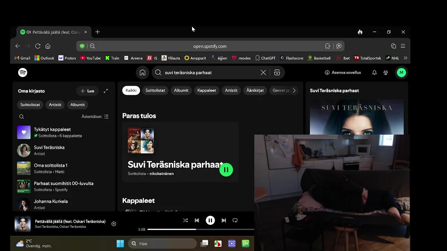Open new browser tab
Image resolution: width=447 pixels, height=251 pixels.
pyautogui.click(x=97, y=32)
